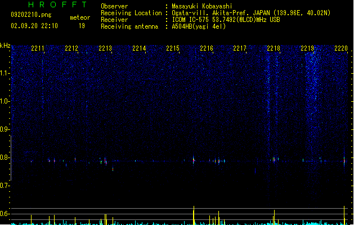Click time marker 2217
Image resolution: width=354 pixels, height=225 pixels.
click(240, 48)
